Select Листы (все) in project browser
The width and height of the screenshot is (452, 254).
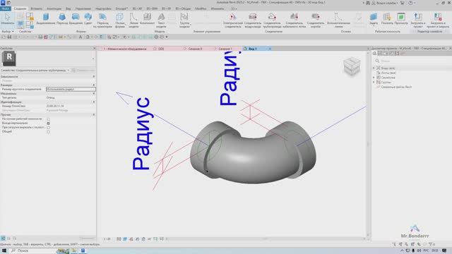[x=388, y=73]
